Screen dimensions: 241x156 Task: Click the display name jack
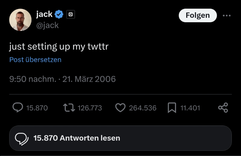tap(44, 14)
